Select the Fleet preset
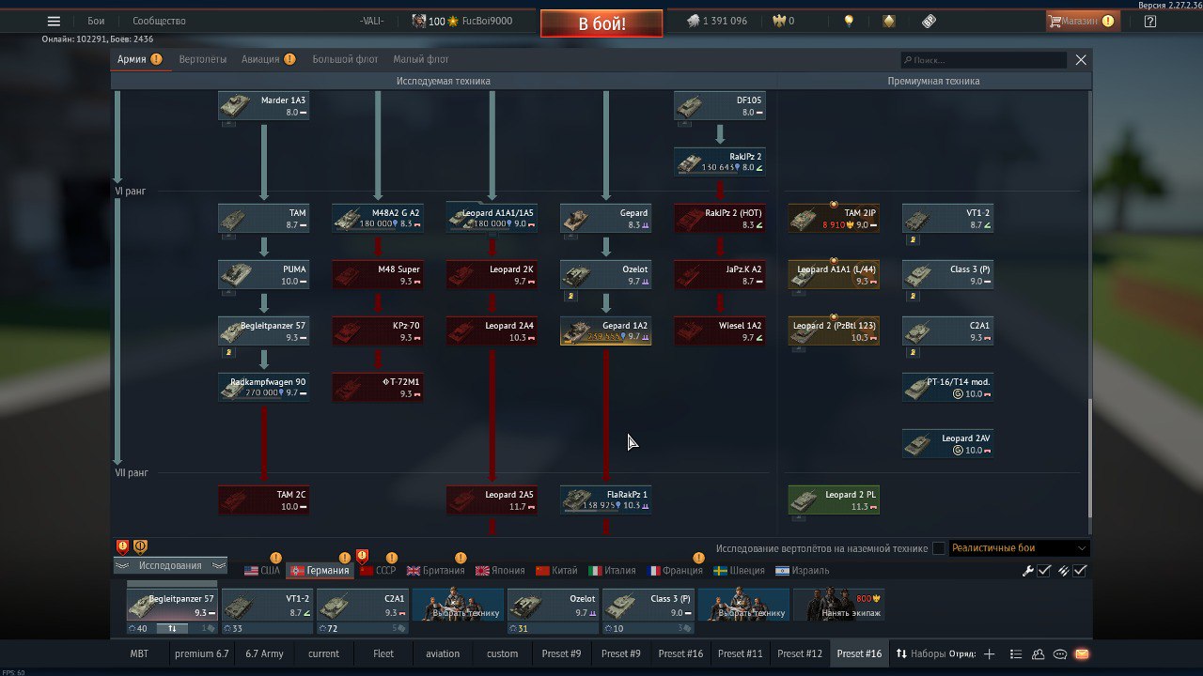 pos(383,653)
